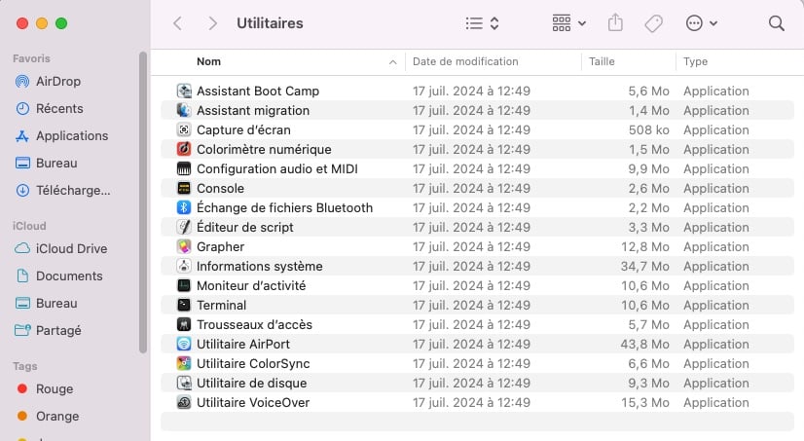804x441 pixels.
Task: Open Récents in the sidebar
Action: (x=50, y=108)
